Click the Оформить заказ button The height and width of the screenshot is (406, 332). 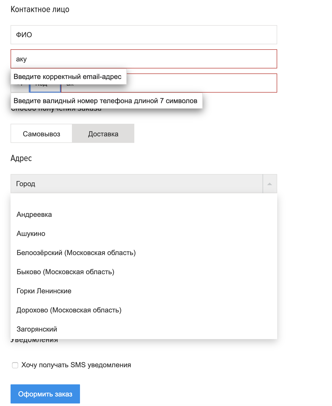coord(45,394)
